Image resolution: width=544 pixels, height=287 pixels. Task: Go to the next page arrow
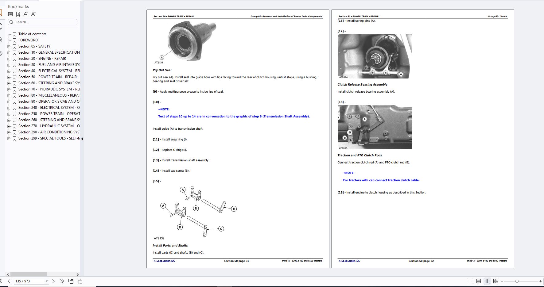coord(54,281)
